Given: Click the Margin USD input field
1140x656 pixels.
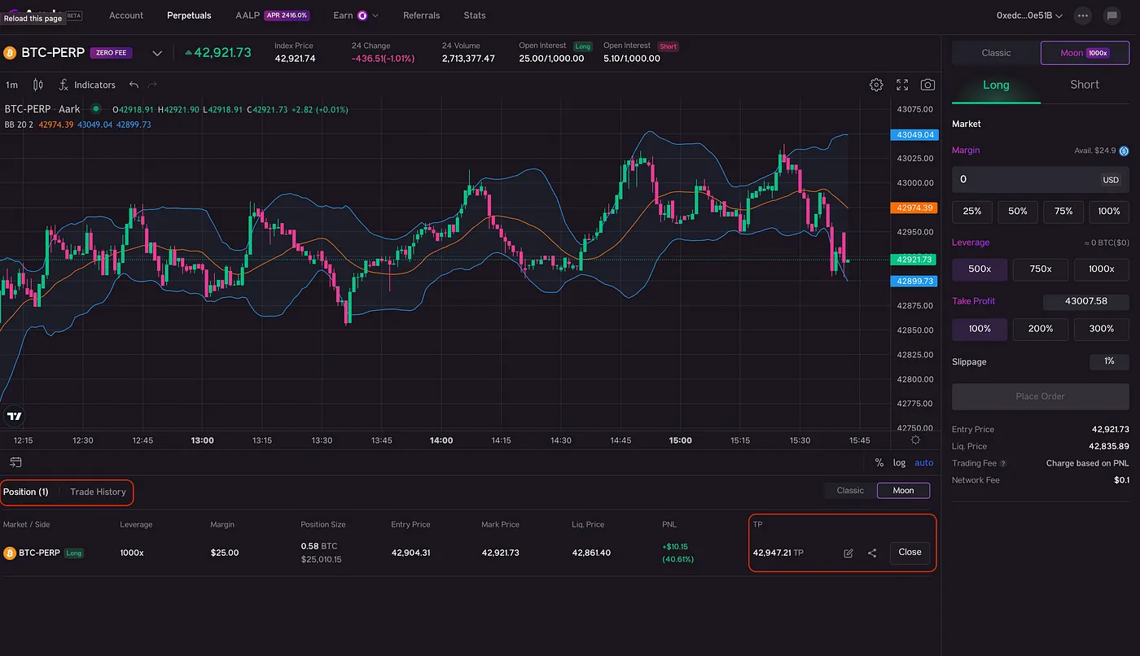Looking at the screenshot, I should (x=1040, y=179).
